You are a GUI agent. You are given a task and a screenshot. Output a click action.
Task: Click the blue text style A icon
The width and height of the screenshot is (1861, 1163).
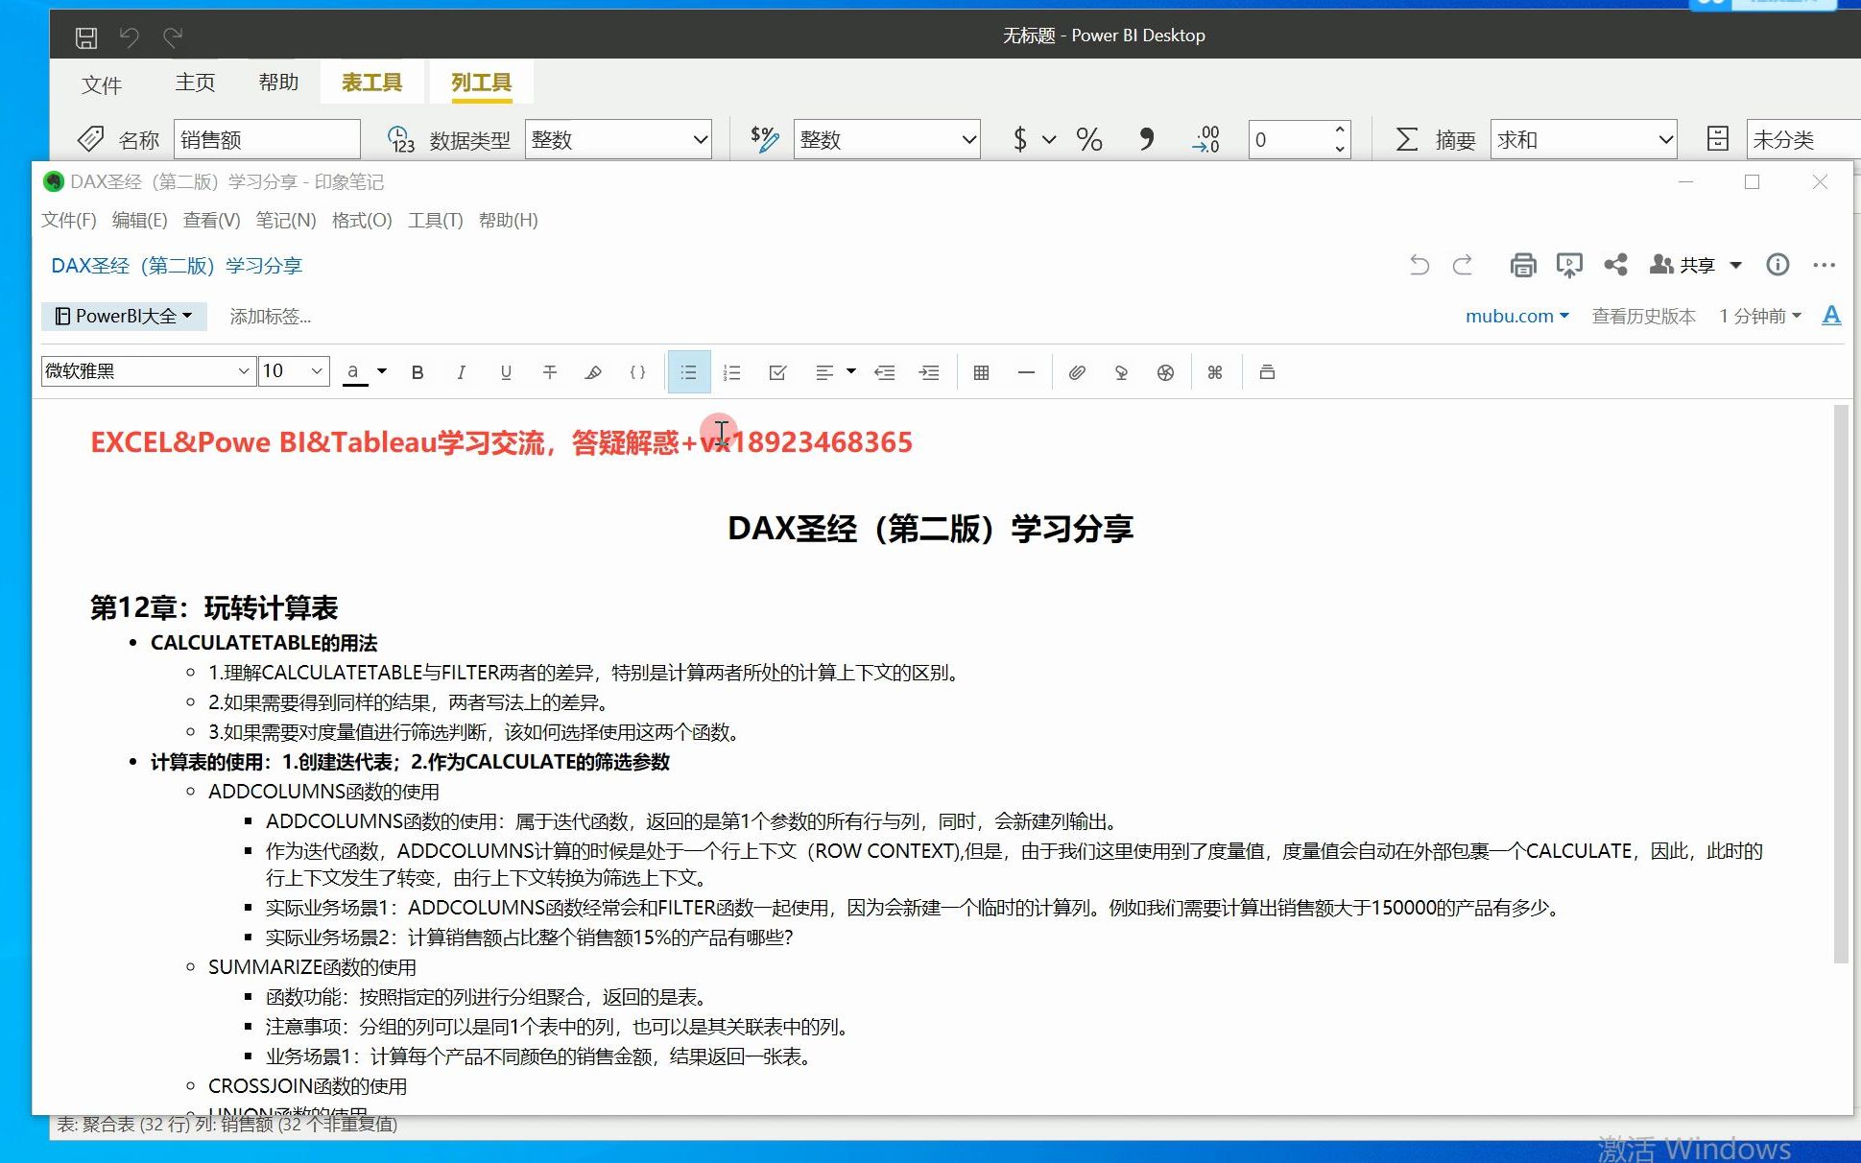pos(1831,316)
